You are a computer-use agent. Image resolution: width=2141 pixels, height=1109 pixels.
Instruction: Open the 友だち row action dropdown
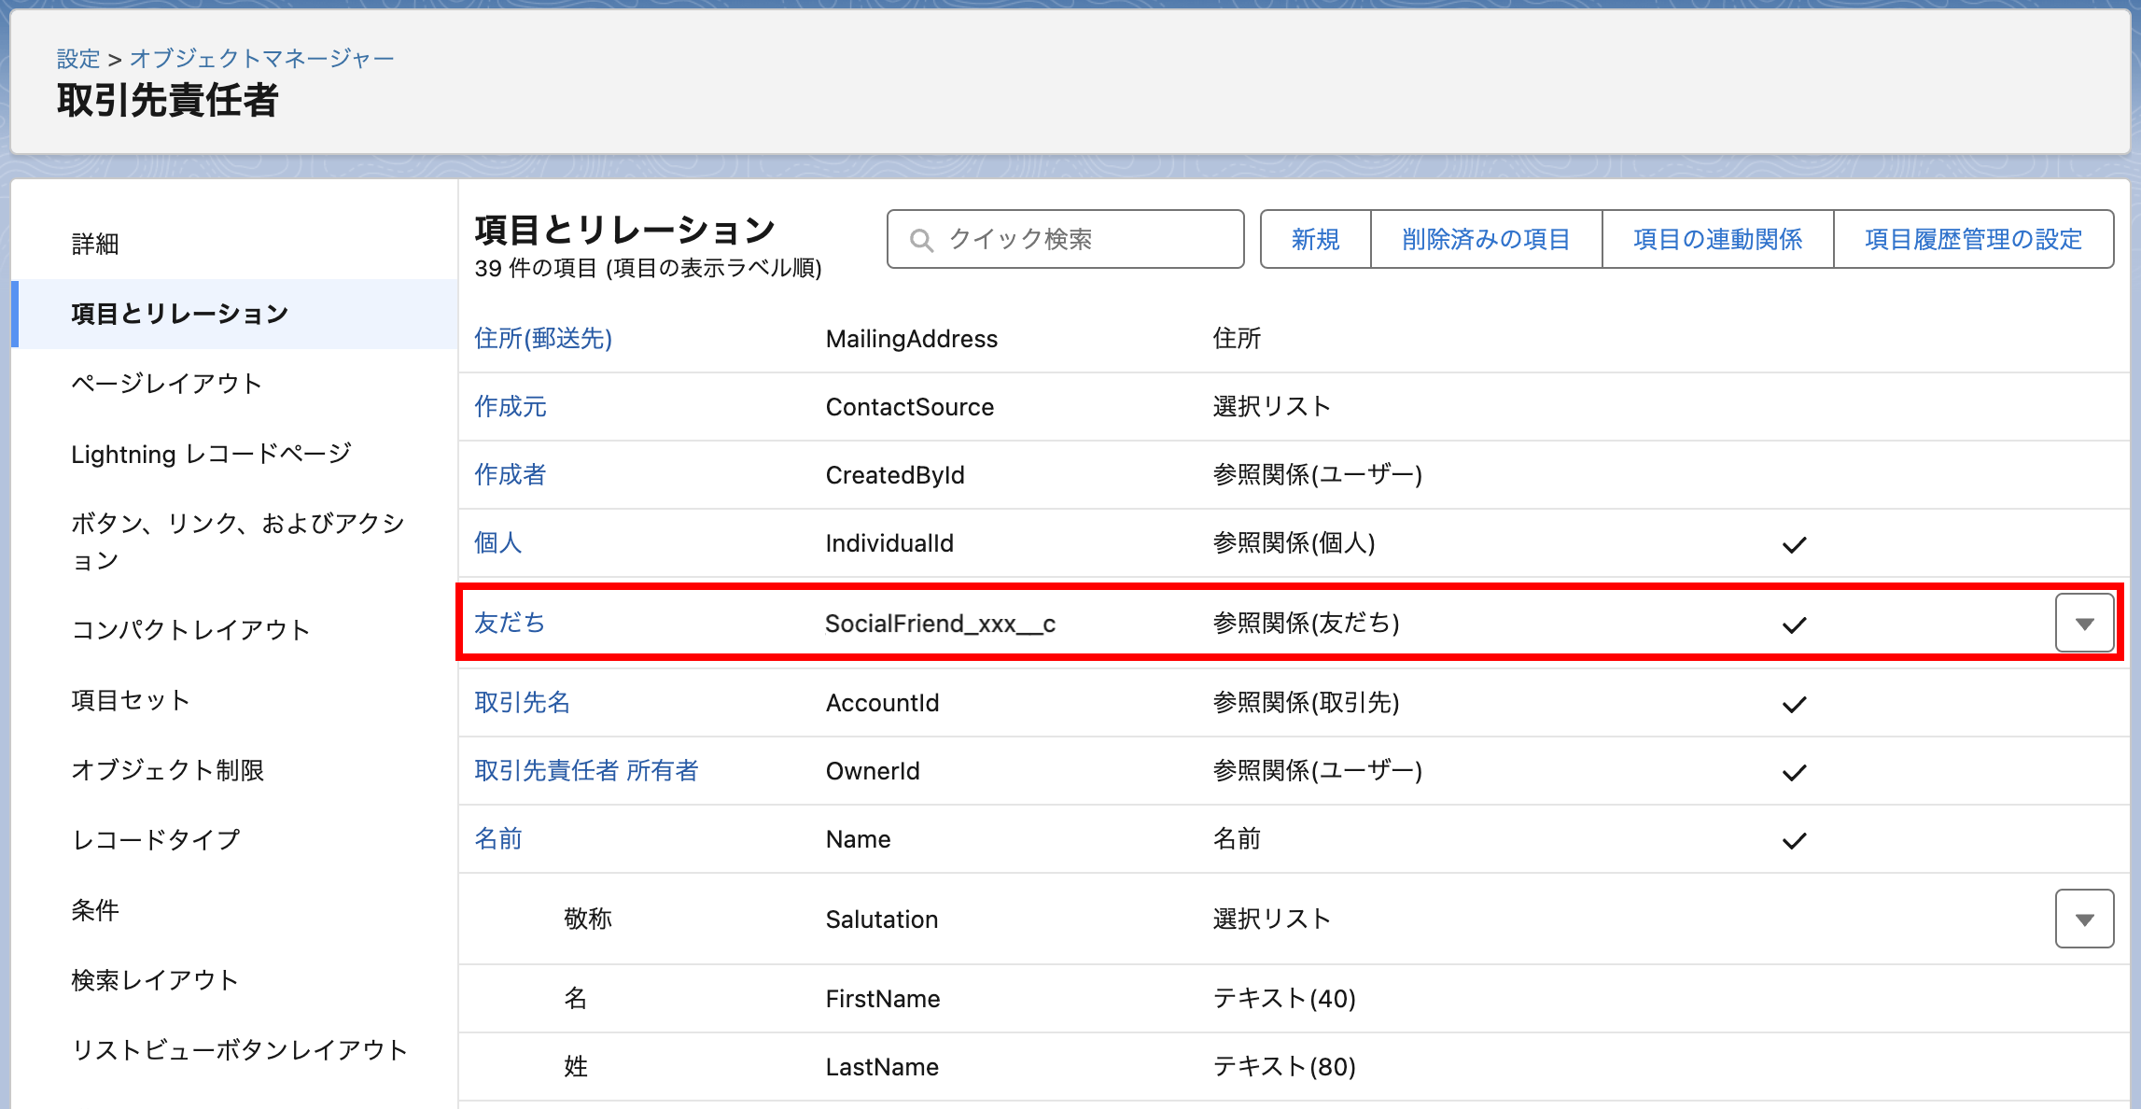click(2083, 623)
